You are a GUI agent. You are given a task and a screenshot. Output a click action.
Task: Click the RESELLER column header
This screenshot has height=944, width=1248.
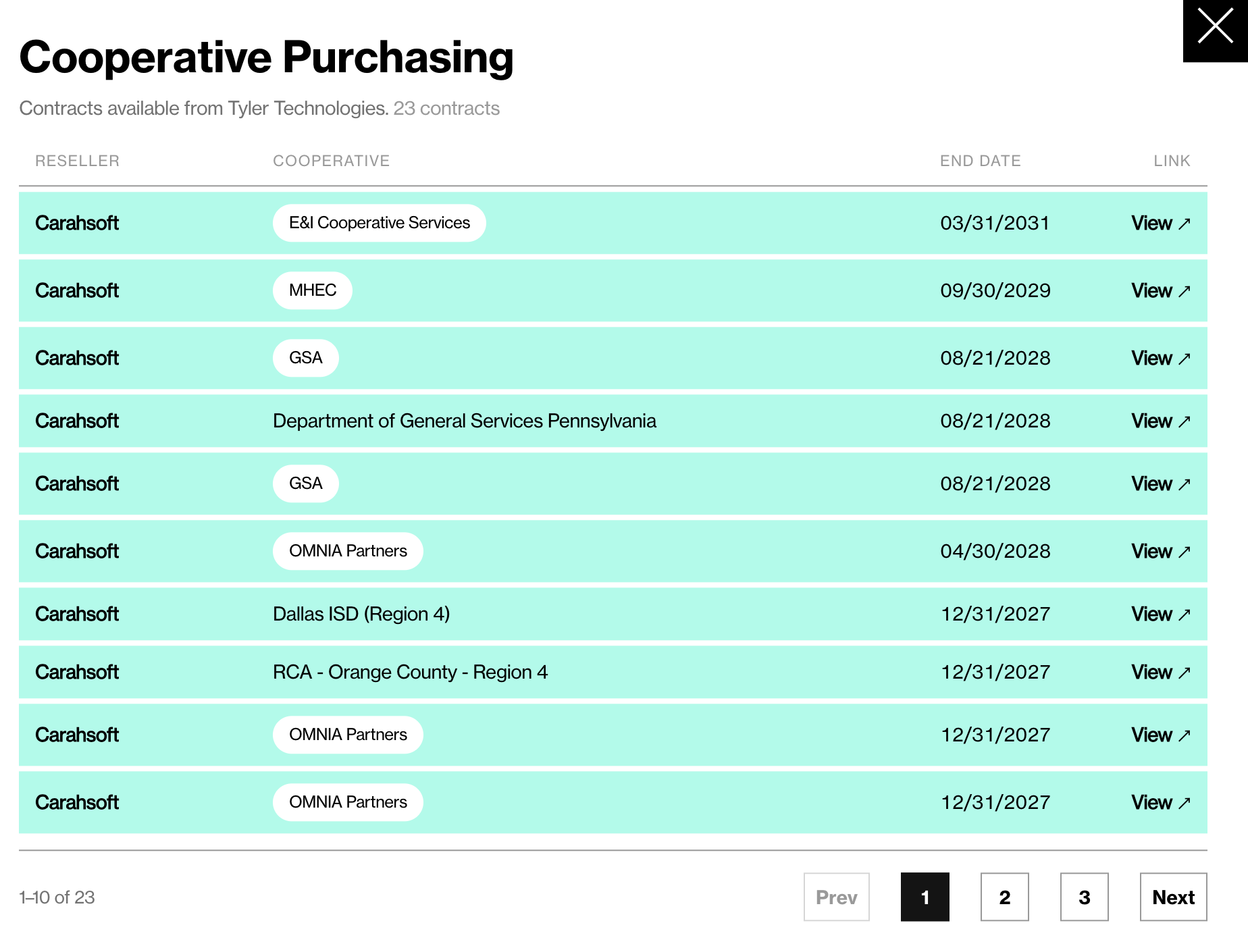coord(77,161)
